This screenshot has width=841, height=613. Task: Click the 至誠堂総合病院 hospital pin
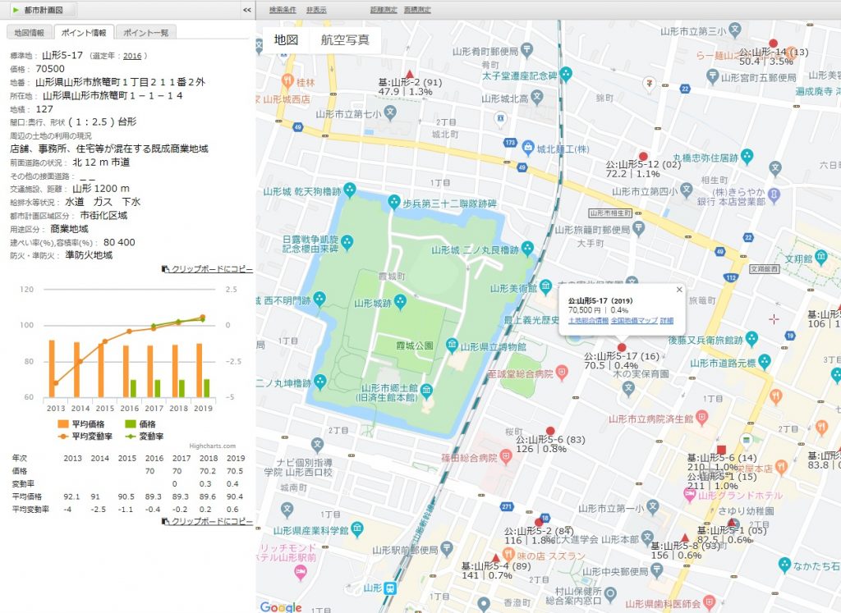(562, 373)
